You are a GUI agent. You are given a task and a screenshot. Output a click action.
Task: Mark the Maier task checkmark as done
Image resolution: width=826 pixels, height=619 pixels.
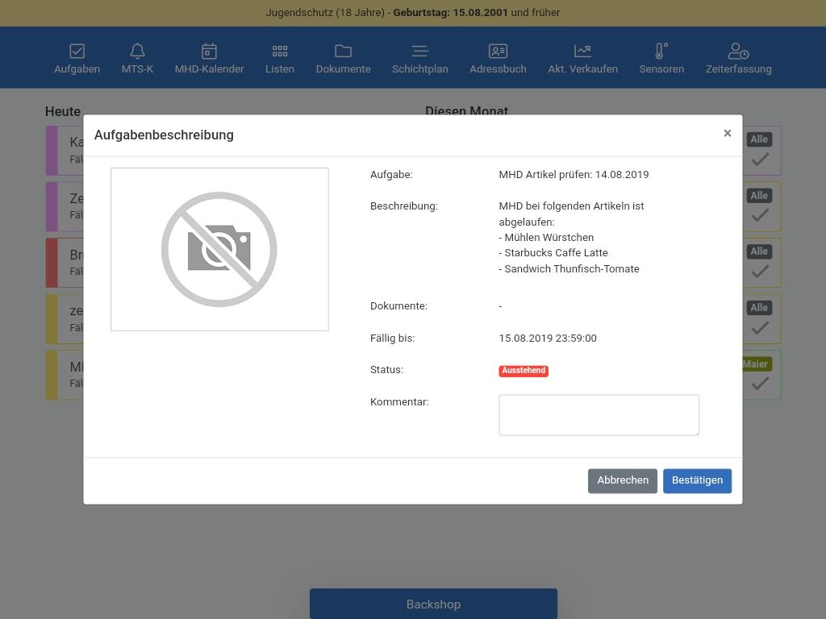click(x=759, y=384)
